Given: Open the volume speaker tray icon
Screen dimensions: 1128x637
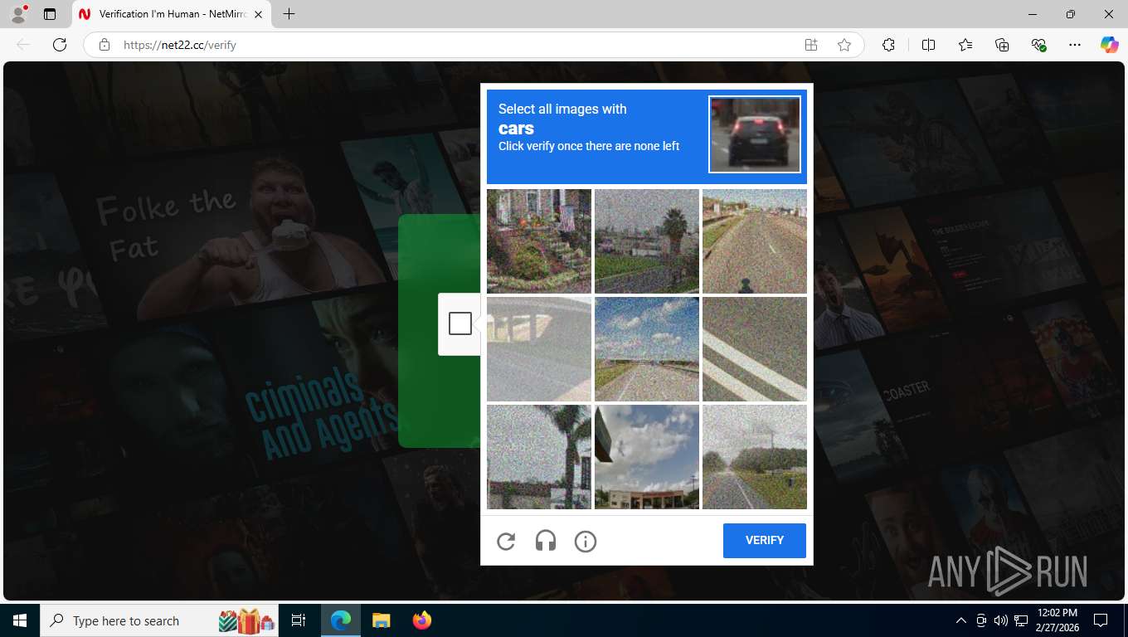Looking at the screenshot, I should coord(1000,620).
